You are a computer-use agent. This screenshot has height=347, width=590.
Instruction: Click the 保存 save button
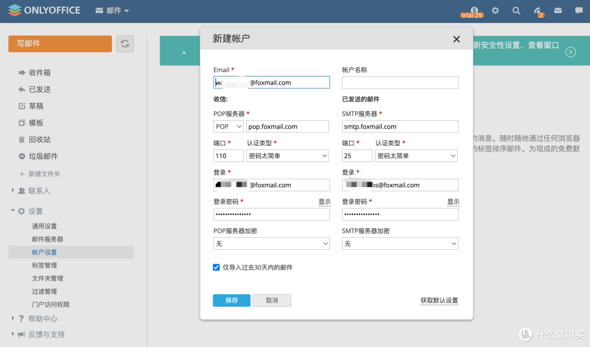point(232,301)
